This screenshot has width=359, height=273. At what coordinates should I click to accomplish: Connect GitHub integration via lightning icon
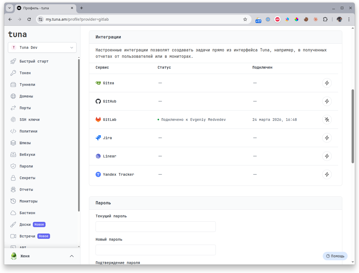[x=327, y=101]
